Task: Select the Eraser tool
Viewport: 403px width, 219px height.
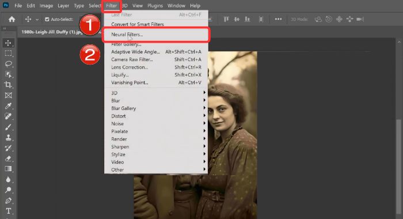Action: tap(8, 158)
